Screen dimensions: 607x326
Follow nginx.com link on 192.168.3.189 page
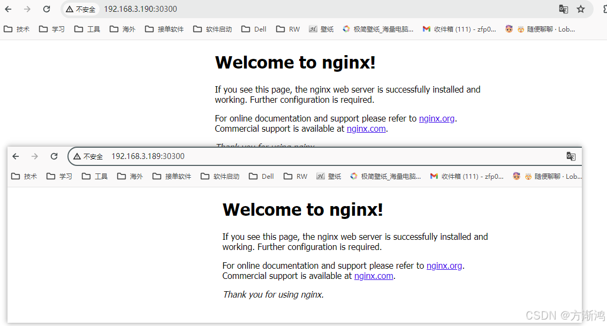pyautogui.click(x=374, y=276)
